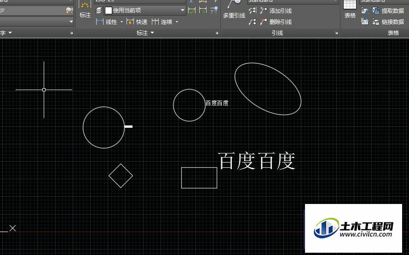Click the dimension icon with green checkmark
Viewport: 409px width, 255px height.
(x=192, y=11)
